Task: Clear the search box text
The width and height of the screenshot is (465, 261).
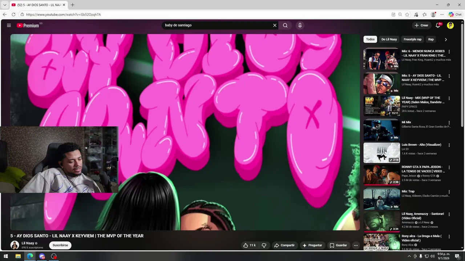Action: pos(275,25)
